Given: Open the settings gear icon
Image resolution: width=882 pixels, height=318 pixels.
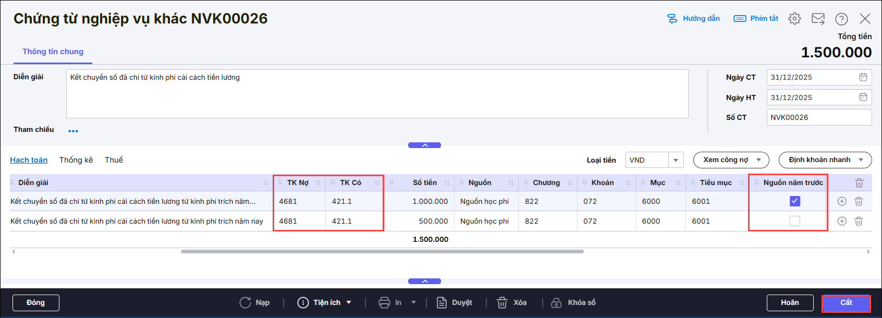Looking at the screenshot, I should pos(794,19).
